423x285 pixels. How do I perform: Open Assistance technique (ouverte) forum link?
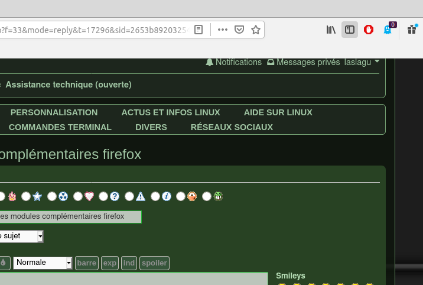click(x=69, y=85)
